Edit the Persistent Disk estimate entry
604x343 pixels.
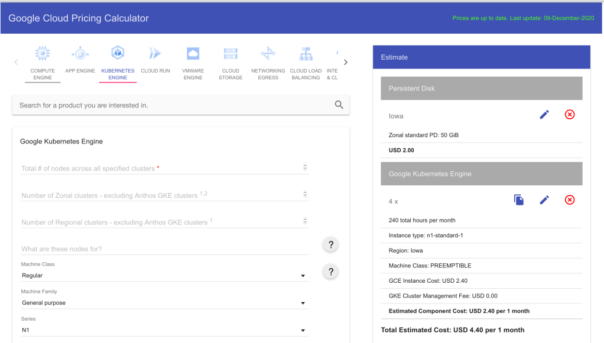(544, 115)
